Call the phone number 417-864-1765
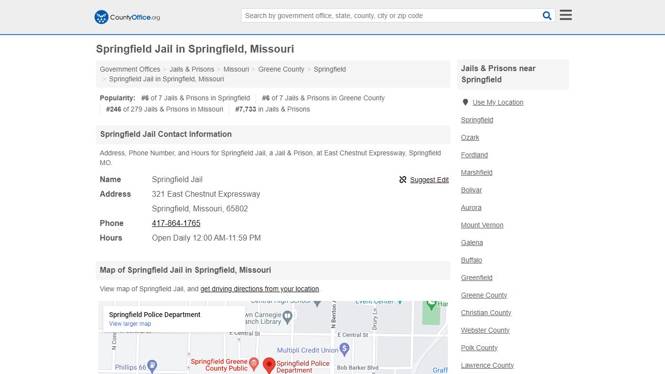 tap(176, 223)
